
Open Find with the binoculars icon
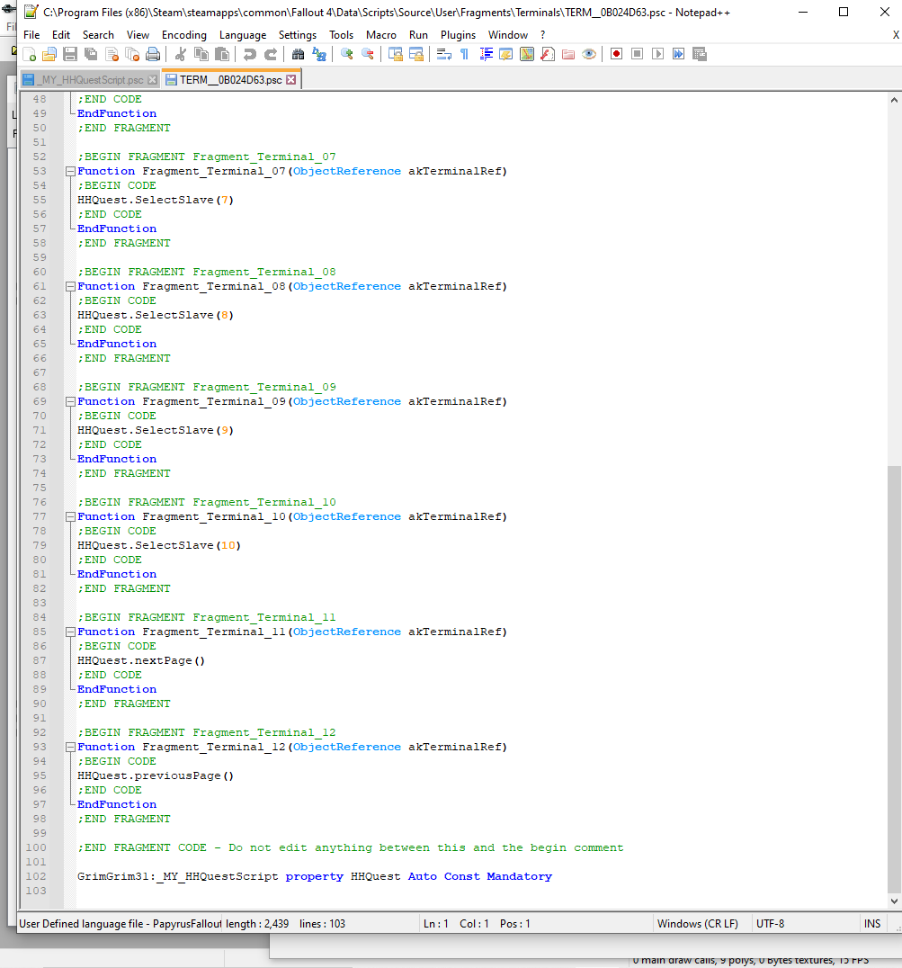coord(298,54)
